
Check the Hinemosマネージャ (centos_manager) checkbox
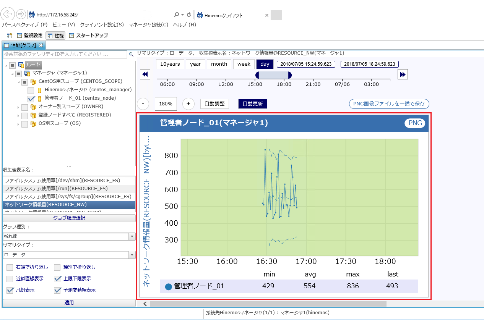(31, 91)
